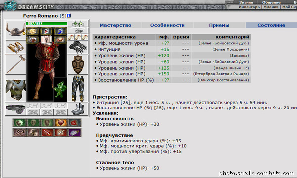Click the (Бутерброд Завтрак Рыцаря) comment
This screenshot has width=297, height=178.
pyautogui.click(x=221, y=74)
